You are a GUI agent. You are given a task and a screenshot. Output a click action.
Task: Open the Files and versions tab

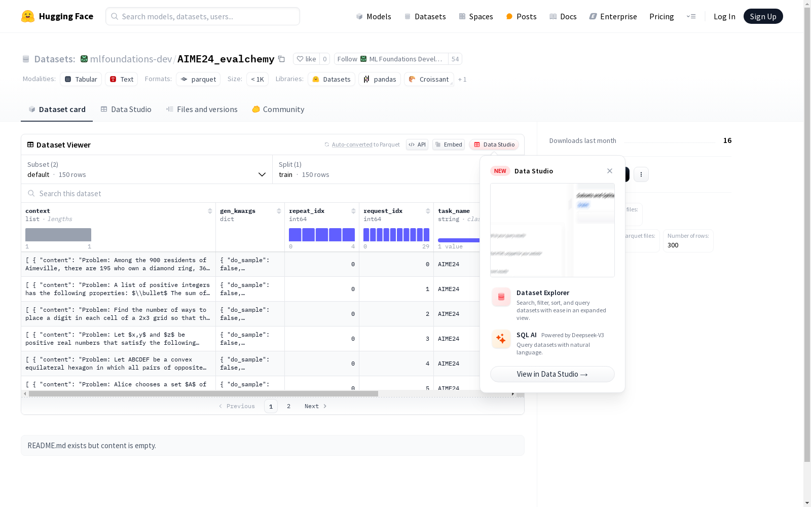pos(202,110)
